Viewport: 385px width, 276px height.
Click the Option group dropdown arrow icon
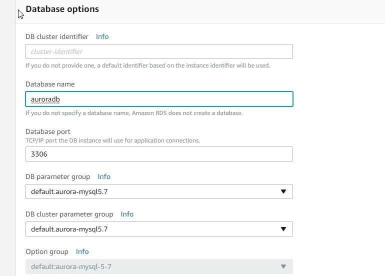(283, 266)
